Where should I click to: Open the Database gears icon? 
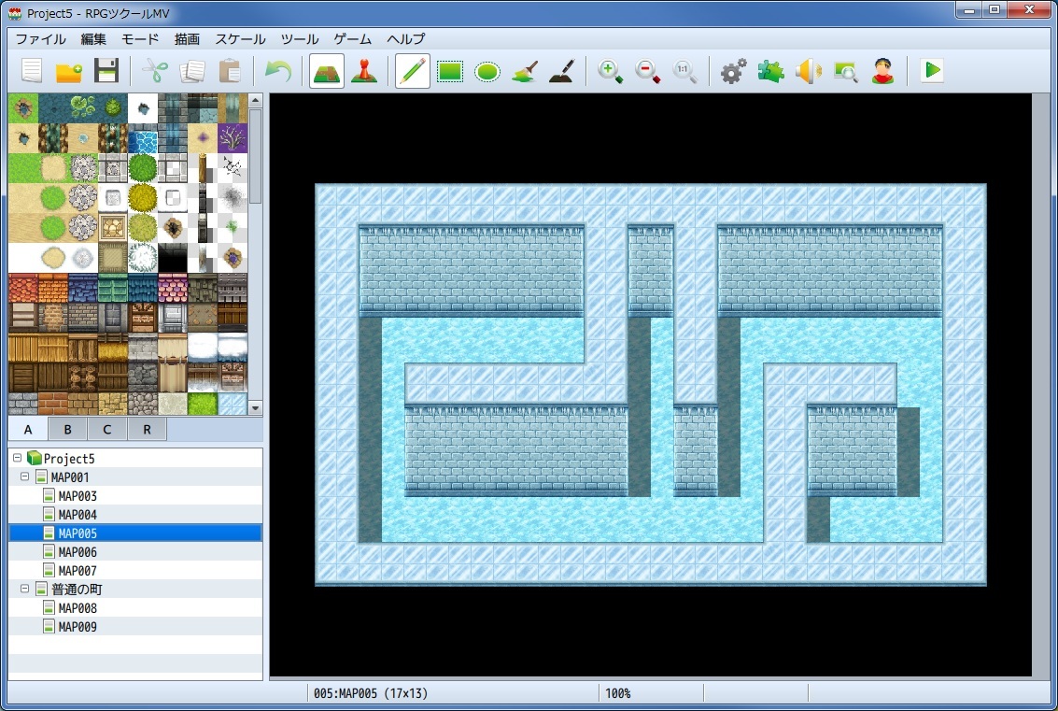[x=733, y=71]
